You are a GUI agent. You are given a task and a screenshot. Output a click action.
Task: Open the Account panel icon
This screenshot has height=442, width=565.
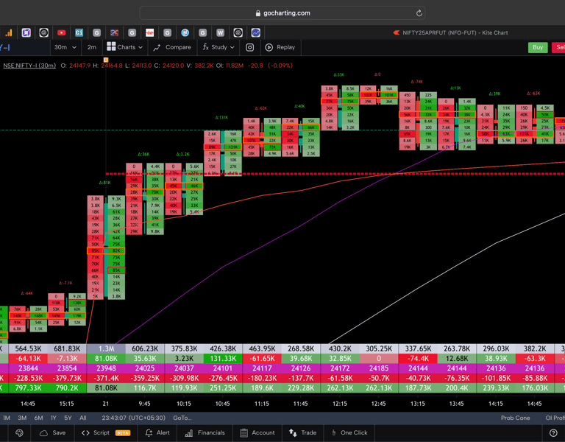pyautogui.click(x=244, y=432)
